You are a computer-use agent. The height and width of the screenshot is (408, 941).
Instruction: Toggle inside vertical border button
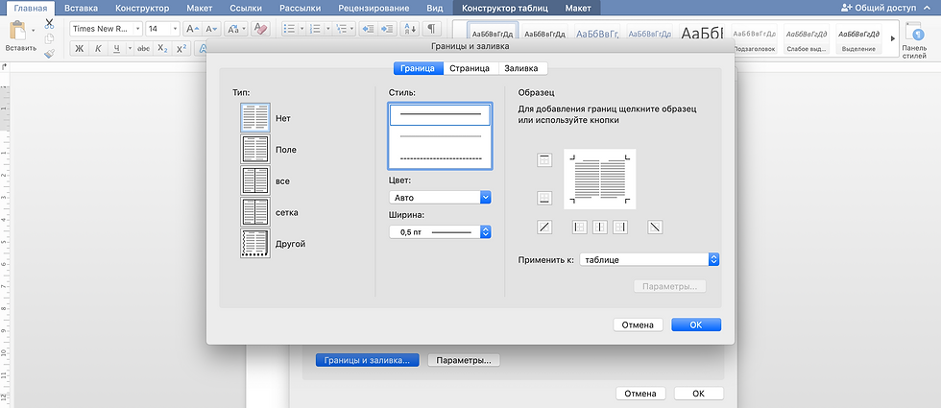pos(600,227)
